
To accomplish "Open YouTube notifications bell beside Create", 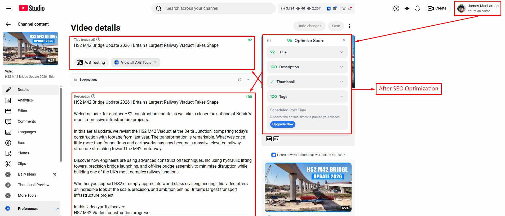I will click(x=418, y=8).
